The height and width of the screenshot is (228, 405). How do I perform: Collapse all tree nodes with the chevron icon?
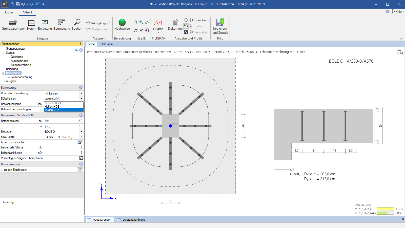click(81, 50)
